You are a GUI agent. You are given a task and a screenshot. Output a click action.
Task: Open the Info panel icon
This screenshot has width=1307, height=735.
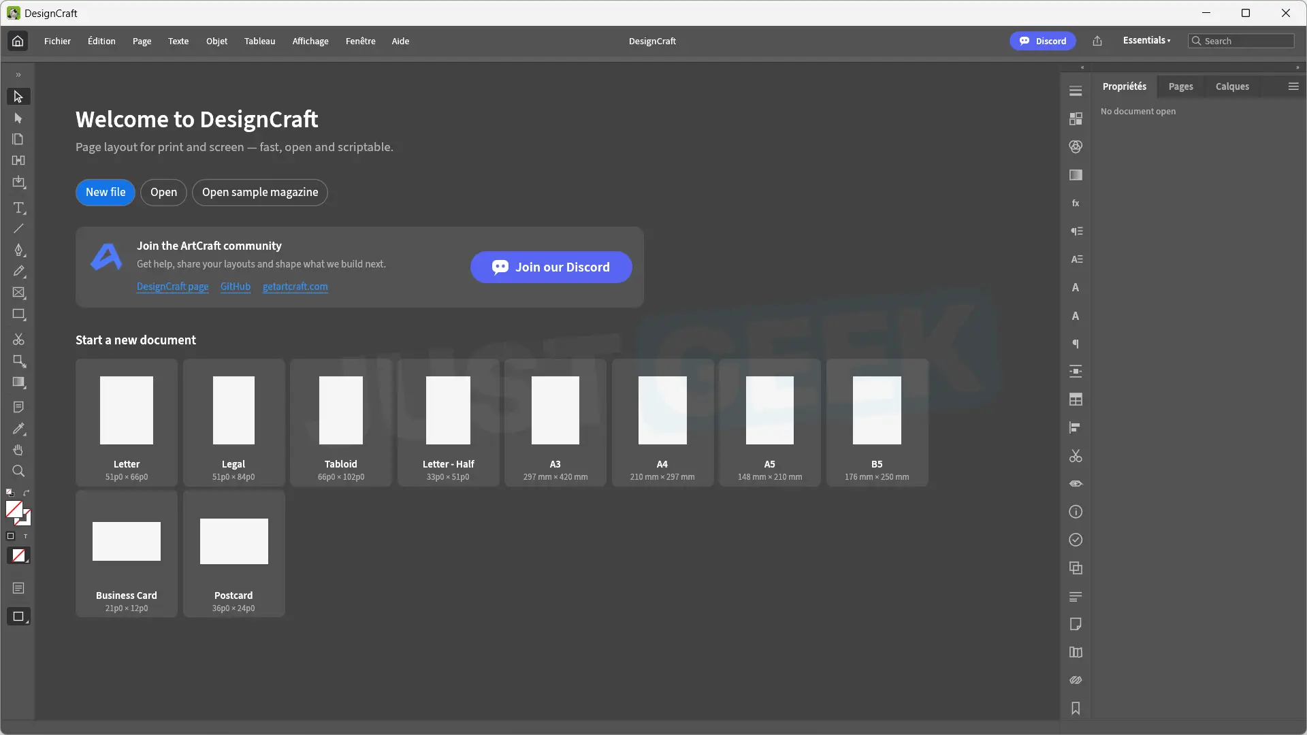coord(1076,512)
